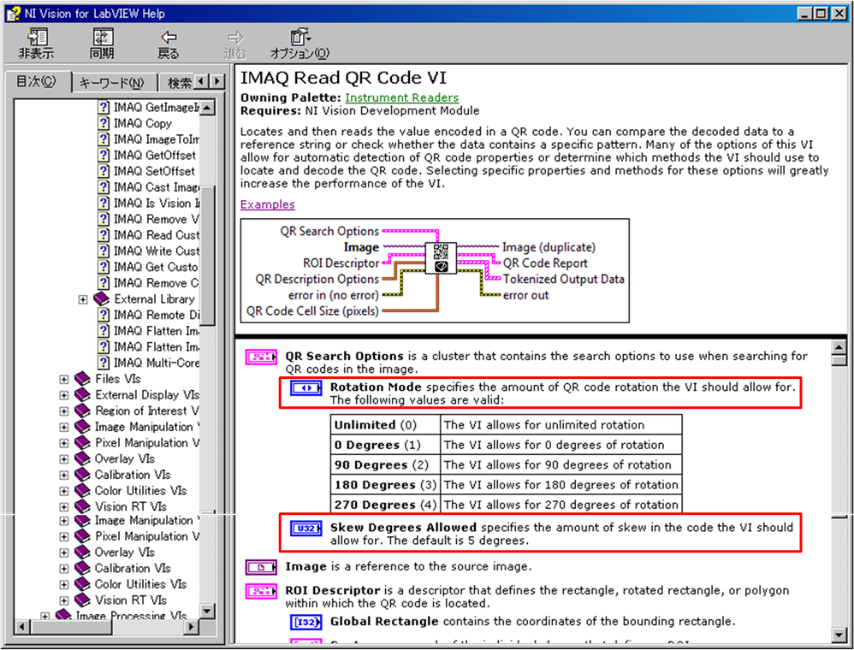
Task: Open the Instrument Readers palette link
Action: 402,97
